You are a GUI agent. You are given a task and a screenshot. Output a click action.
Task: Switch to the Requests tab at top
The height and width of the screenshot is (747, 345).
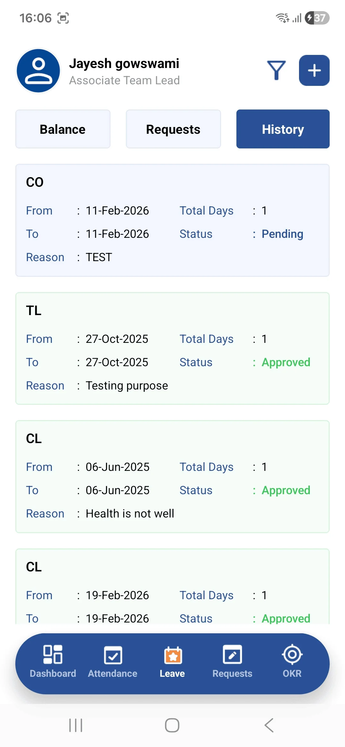click(173, 129)
